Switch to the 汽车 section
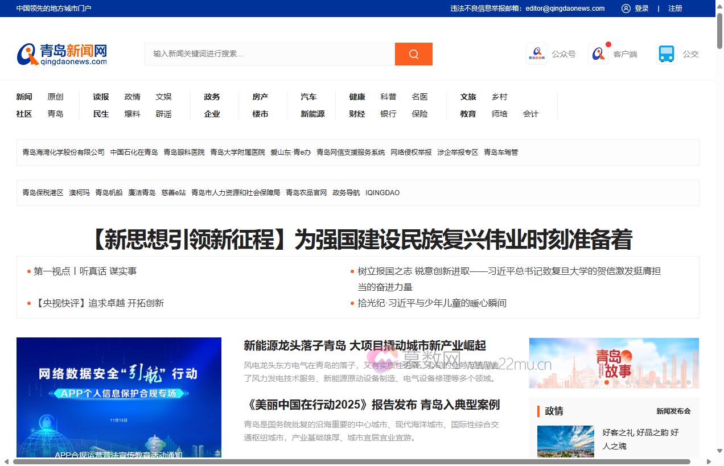Screen dimensions: 724x466 308,97
